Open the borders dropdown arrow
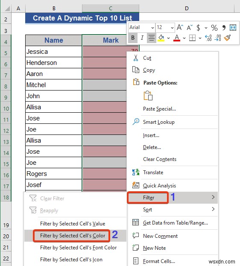240x266 pixels. pos(200,38)
